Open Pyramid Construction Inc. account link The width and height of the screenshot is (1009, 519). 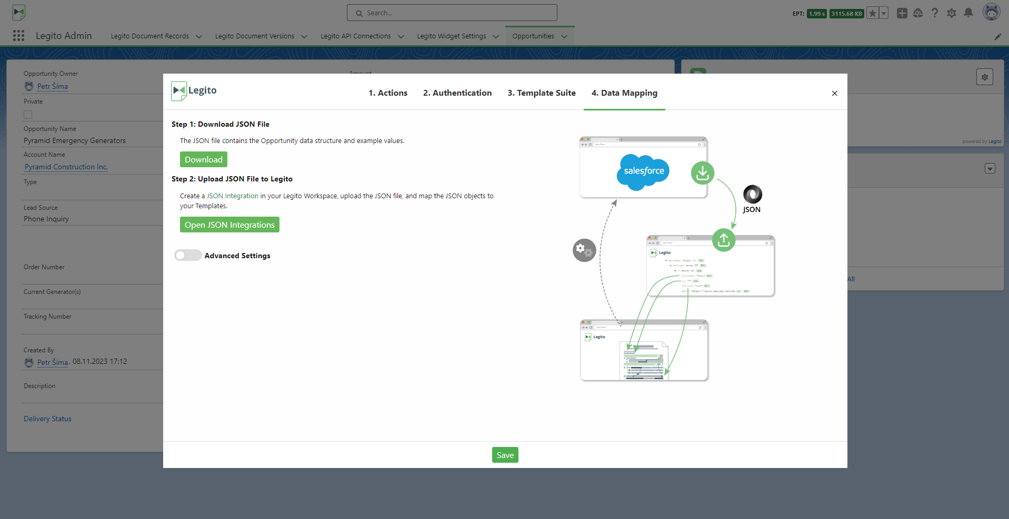point(66,167)
